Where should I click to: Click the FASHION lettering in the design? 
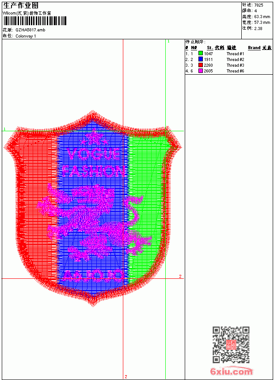(x=94, y=171)
